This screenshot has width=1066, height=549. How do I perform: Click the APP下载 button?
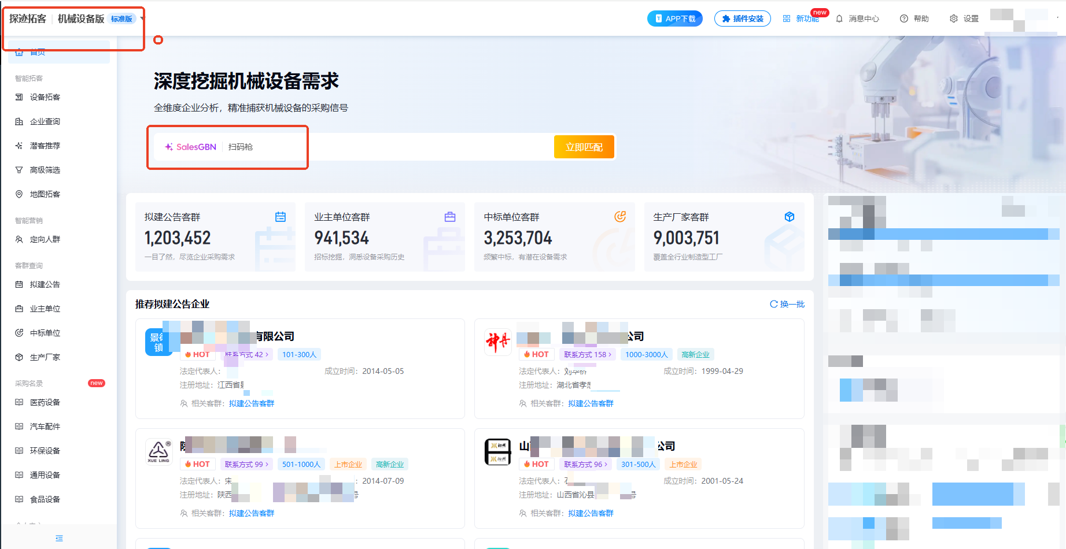pyautogui.click(x=674, y=18)
